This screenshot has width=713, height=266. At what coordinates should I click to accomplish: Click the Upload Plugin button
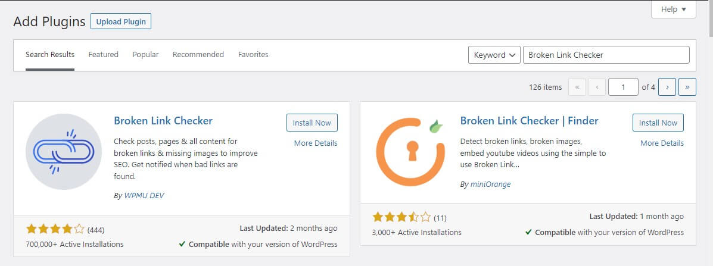(x=121, y=21)
